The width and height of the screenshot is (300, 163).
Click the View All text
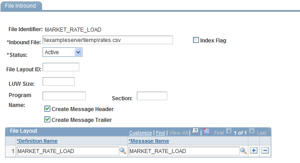[178, 133]
